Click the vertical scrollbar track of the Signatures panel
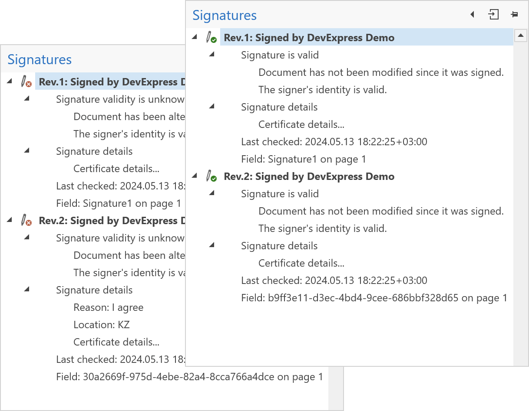Image resolution: width=529 pixels, height=411 pixels. tap(521, 195)
